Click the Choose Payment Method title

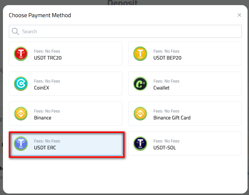pos(40,15)
